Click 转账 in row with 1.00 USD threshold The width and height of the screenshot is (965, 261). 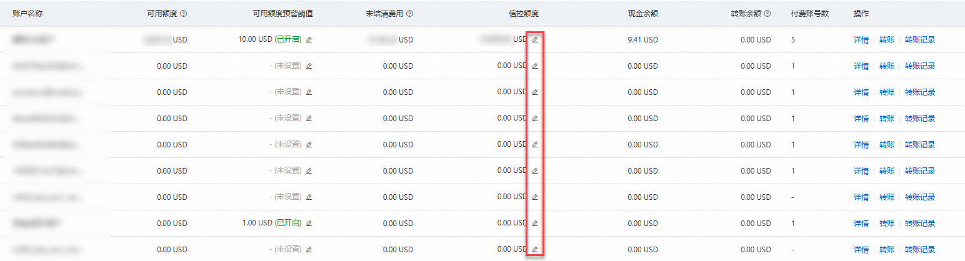tap(887, 224)
